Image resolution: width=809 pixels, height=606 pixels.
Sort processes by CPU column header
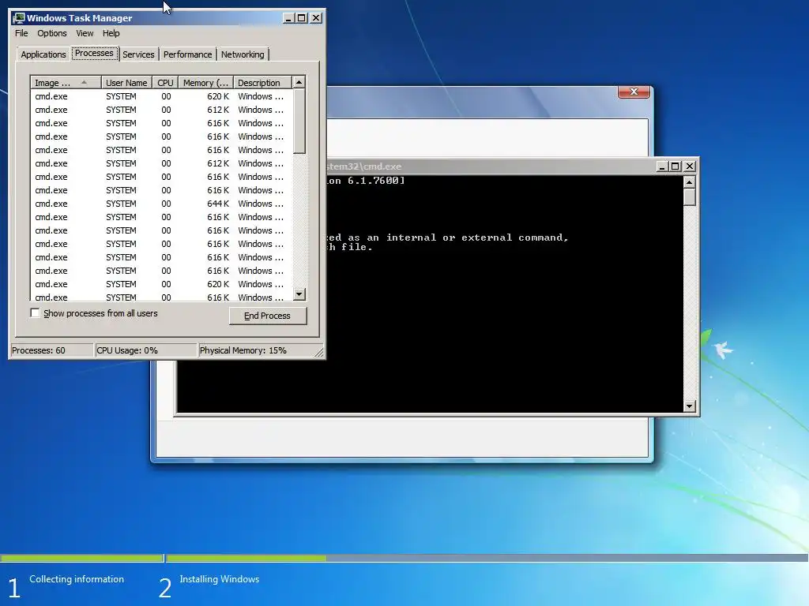point(165,83)
